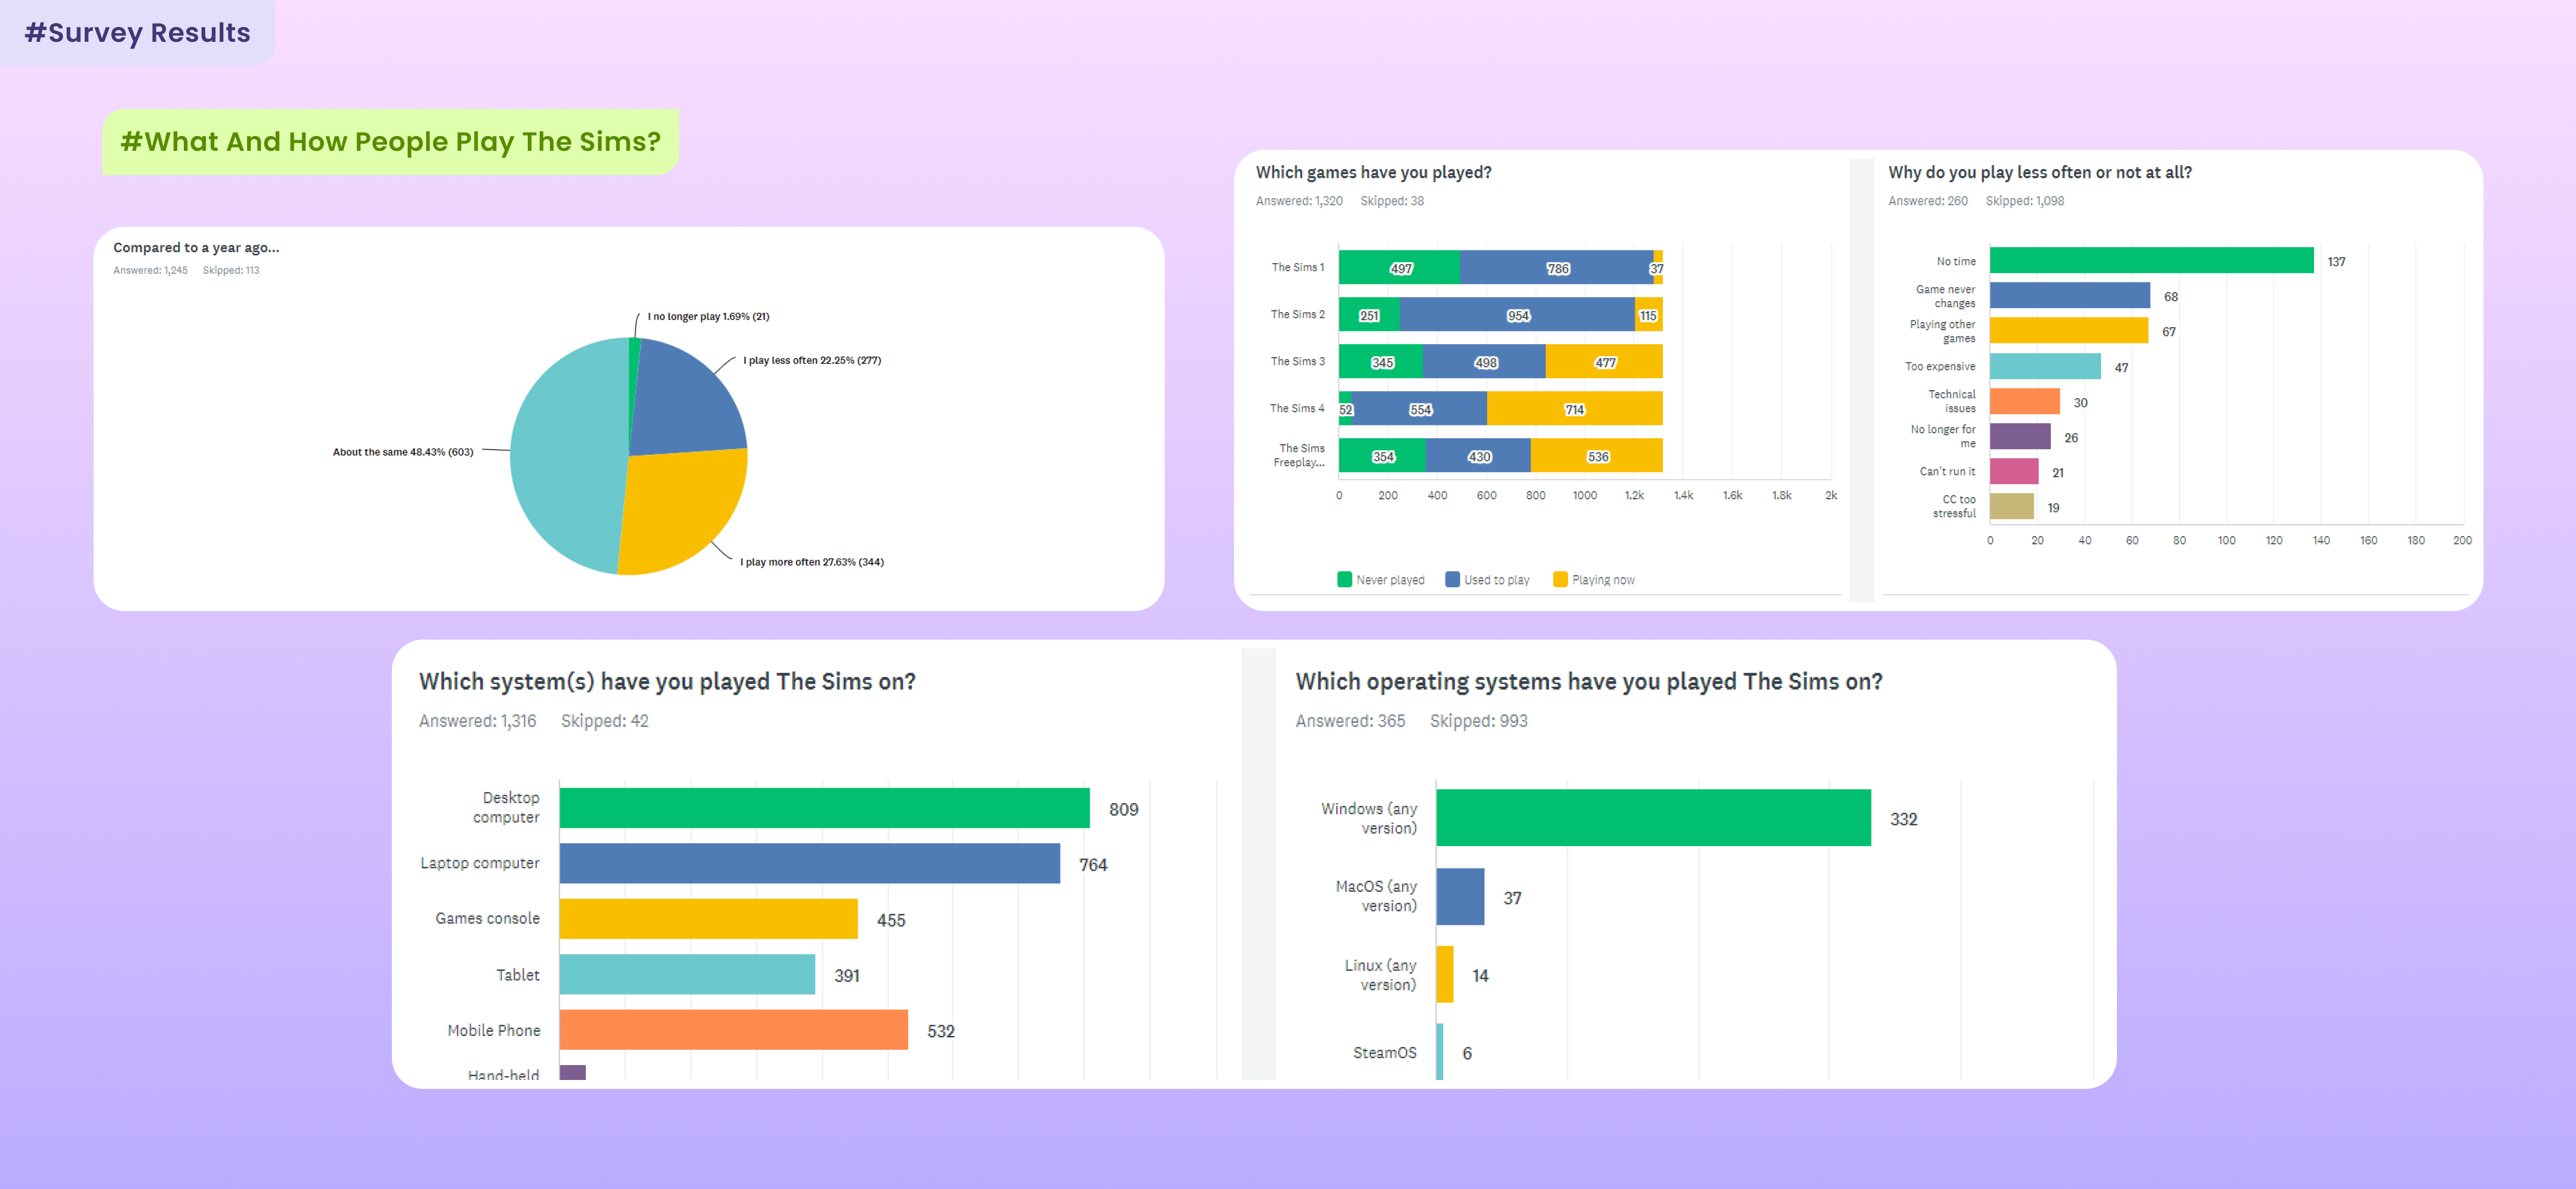Click the MacOS bar showing 37
Viewport: 2576px width, 1189px height.
pyautogui.click(x=1460, y=897)
